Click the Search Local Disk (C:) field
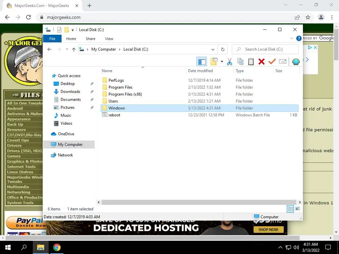Viewport: 339px width, 254px height. 265,49
